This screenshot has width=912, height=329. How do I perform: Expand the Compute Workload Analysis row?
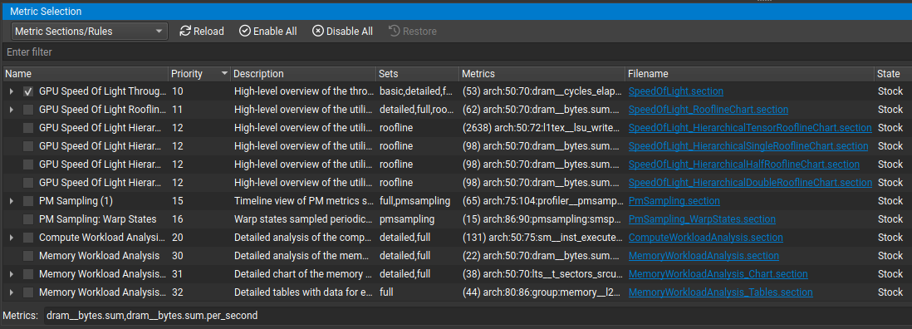pyautogui.click(x=11, y=238)
